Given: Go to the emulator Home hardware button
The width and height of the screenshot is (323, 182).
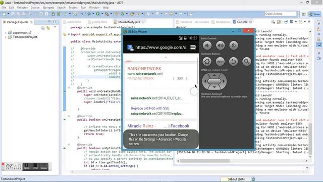Looking at the screenshot, I should tap(207, 61).
